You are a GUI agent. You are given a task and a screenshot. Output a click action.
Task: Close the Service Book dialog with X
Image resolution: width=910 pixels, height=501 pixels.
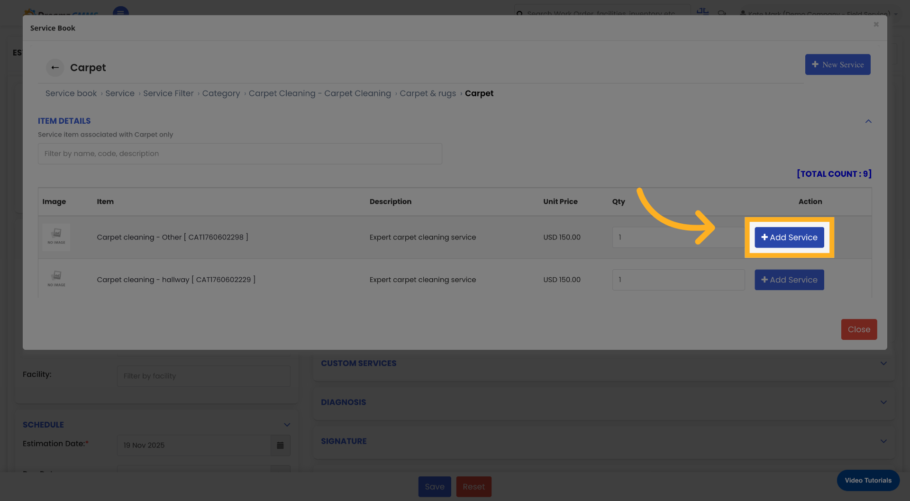click(876, 25)
